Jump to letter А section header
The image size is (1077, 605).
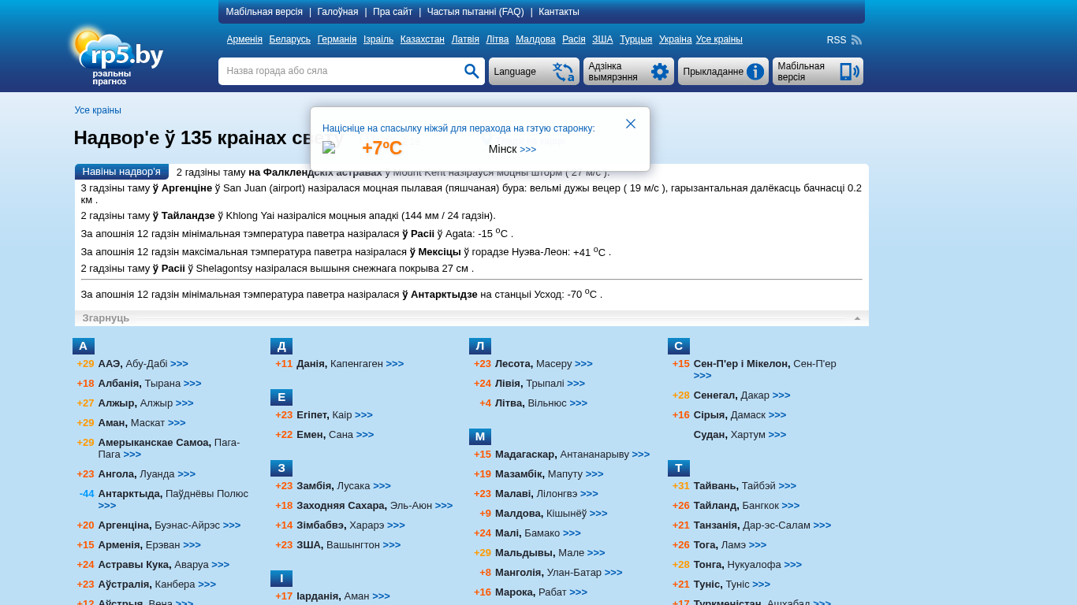(84, 346)
